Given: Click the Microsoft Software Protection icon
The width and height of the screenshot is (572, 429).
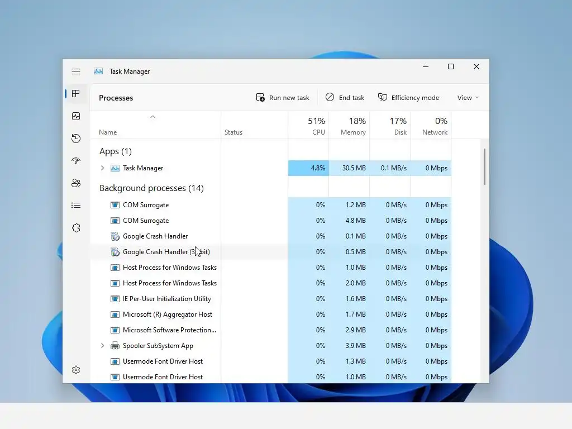Looking at the screenshot, I should point(115,330).
